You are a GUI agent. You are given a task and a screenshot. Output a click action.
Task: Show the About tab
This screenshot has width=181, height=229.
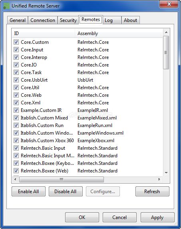click(130, 20)
